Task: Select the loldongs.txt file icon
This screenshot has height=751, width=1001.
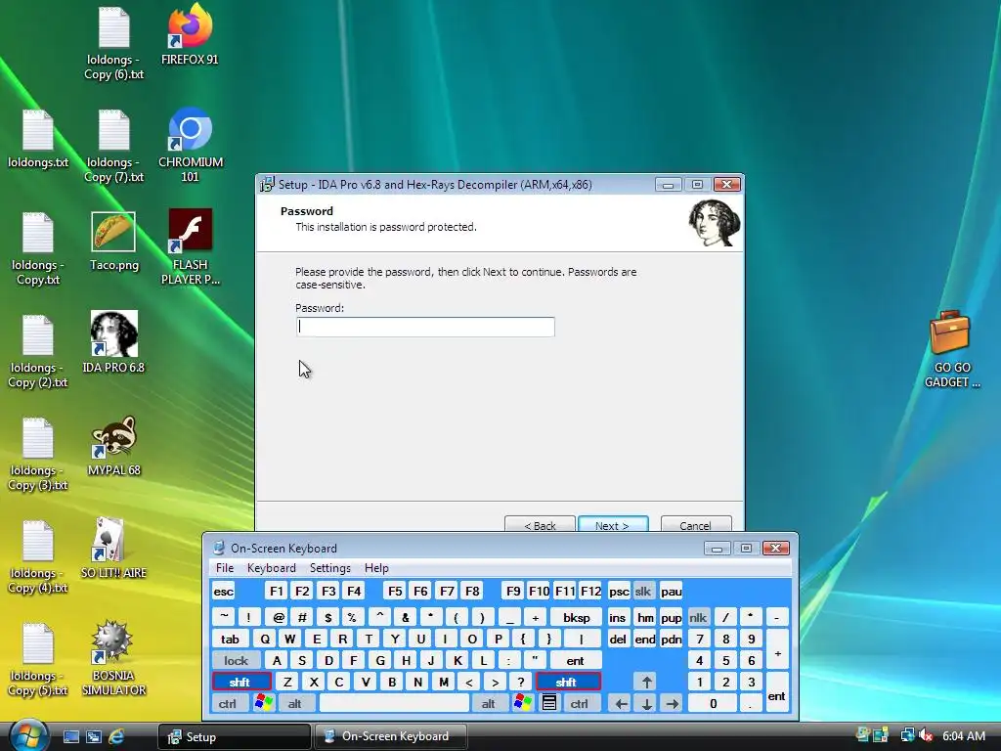Action: click(x=38, y=139)
